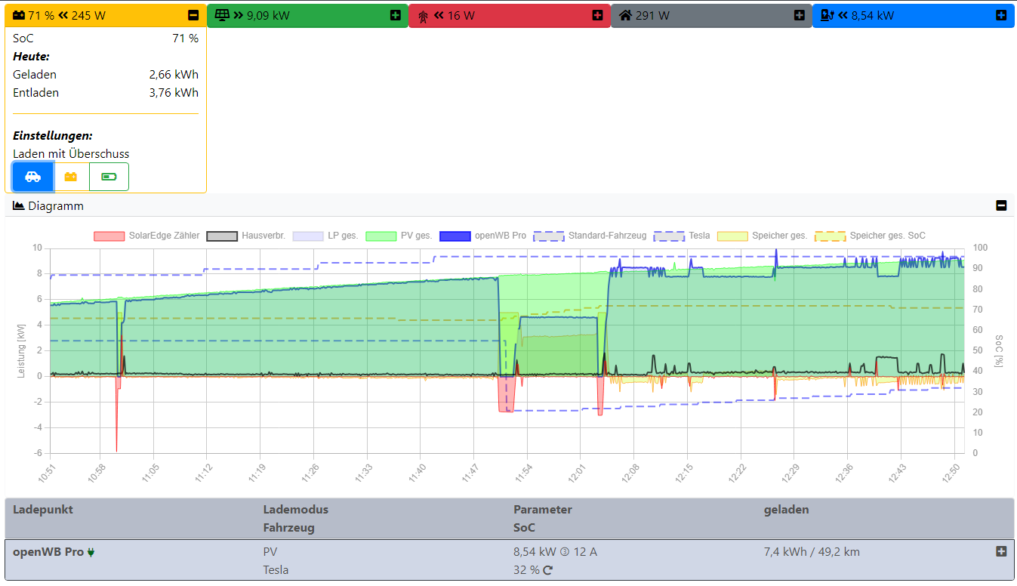1017x586 pixels.
Task: Click the geladen column header
Action: (x=786, y=510)
